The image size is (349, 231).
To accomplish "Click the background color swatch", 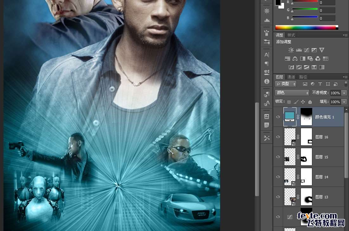I will coord(282,7).
